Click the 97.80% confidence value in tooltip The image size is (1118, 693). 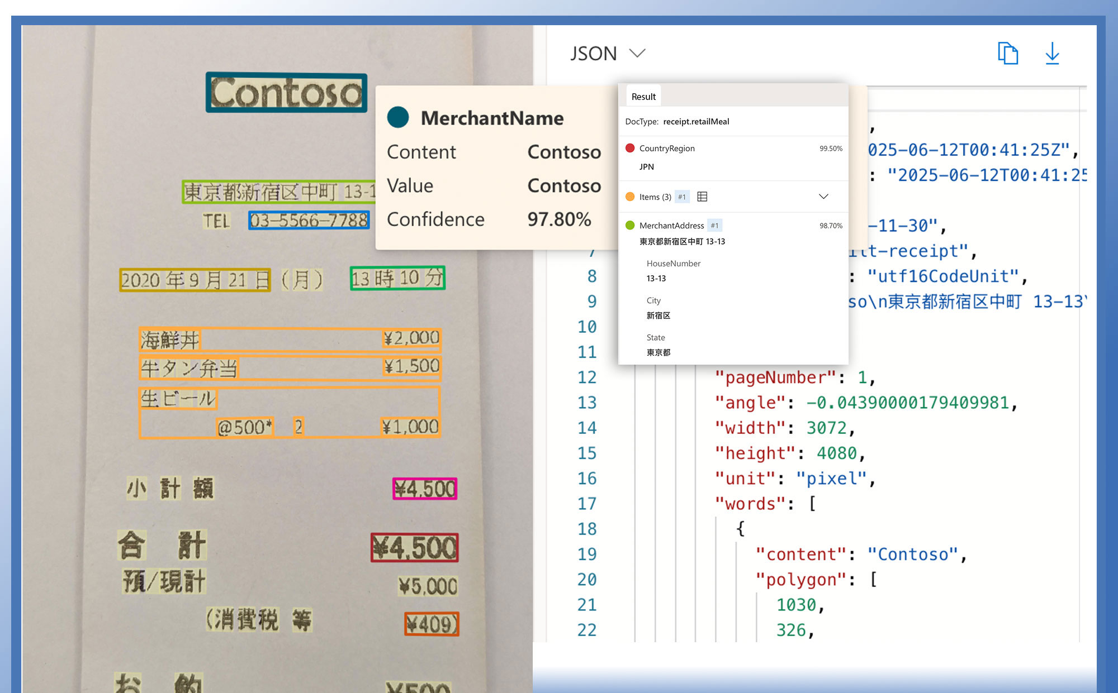[x=559, y=219]
